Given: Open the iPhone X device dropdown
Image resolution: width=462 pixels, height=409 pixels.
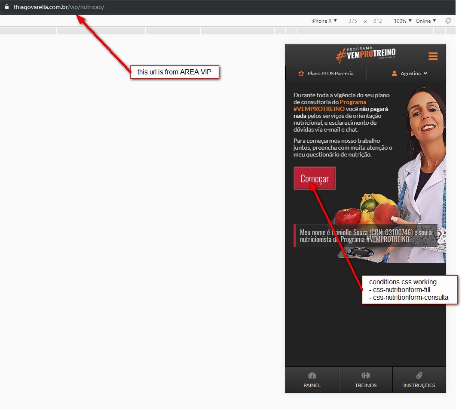Looking at the screenshot, I should pyautogui.click(x=324, y=21).
